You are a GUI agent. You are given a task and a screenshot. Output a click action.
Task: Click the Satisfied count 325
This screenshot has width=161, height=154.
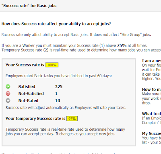click(x=59, y=86)
